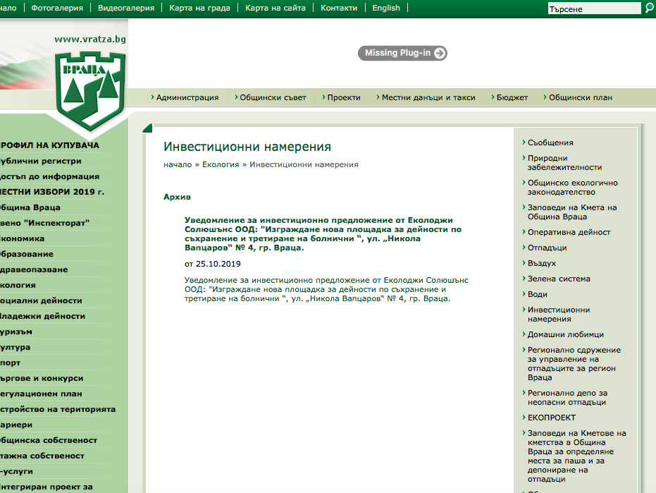Open the bold Екολоджи Солюшънс notification title
The height and width of the screenshot is (493, 656).
coord(323,233)
